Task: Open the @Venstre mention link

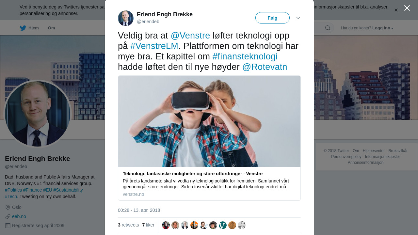Action: pos(190,36)
